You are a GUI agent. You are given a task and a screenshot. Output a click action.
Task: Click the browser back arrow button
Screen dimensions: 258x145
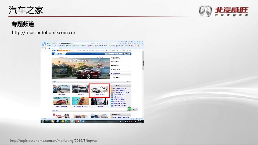(48, 43)
